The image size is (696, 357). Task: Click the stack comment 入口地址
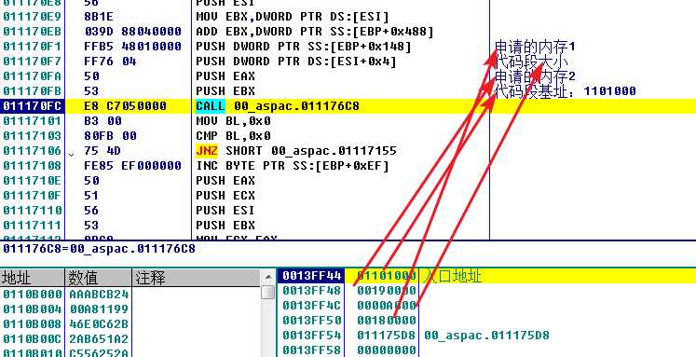tap(452, 276)
